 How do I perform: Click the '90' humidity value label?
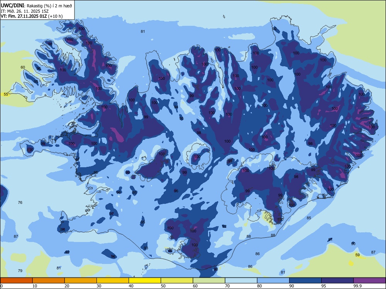coord(353,244)
